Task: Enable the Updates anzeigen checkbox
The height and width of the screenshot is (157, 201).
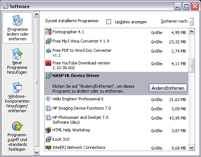Action: point(108,21)
